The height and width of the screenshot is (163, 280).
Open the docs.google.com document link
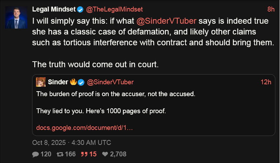tap(84, 127)
